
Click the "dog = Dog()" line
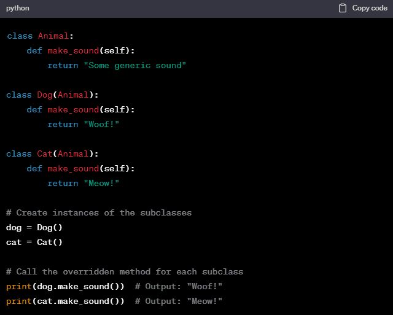click(34, 228)
